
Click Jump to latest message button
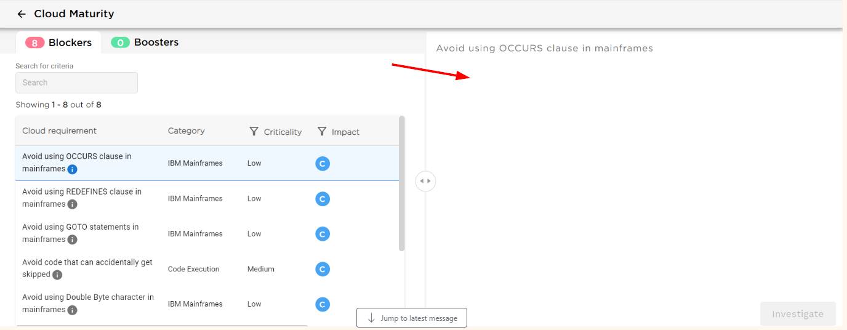(x=411, y=318)
